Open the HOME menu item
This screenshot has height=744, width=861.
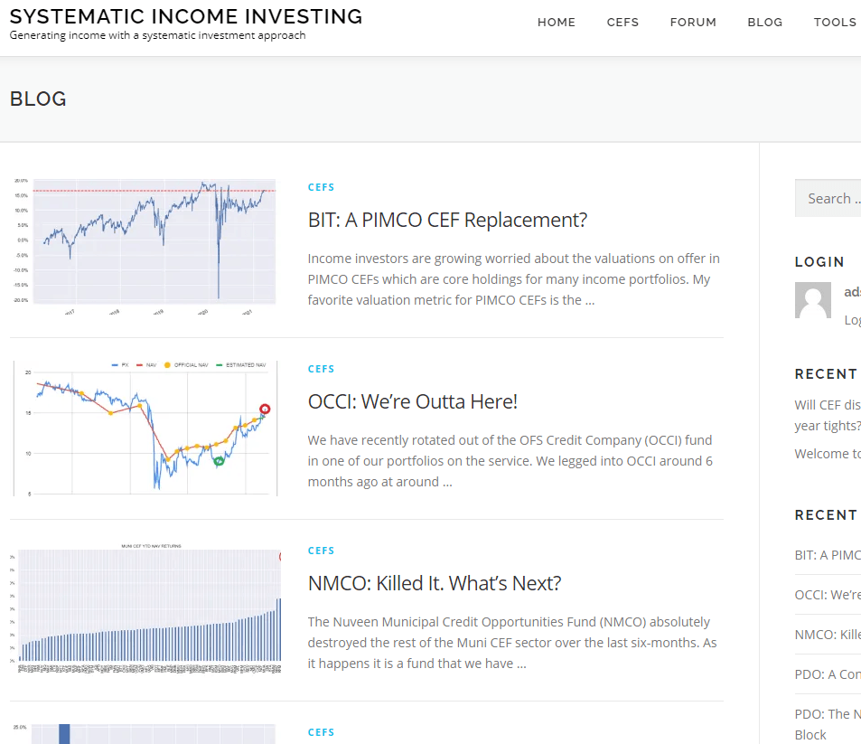557,23
